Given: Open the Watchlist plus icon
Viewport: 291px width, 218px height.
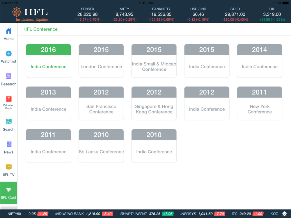Looking at the screenshot, I should coord(8,53).
